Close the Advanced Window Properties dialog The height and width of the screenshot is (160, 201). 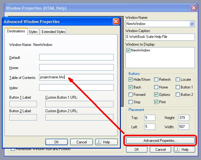click(x=116, y=21)
